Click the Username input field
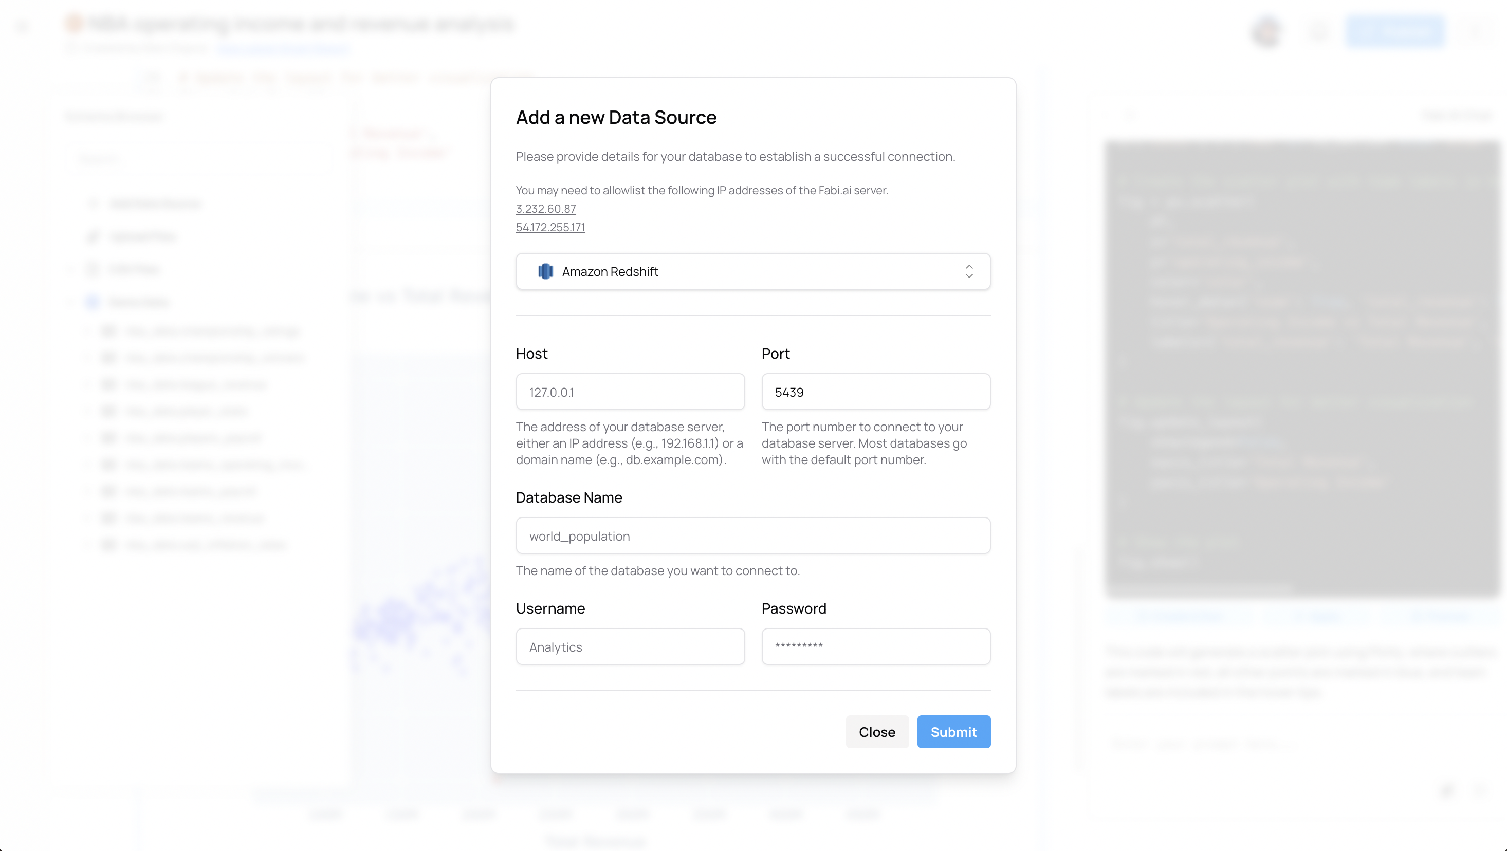 630,647
